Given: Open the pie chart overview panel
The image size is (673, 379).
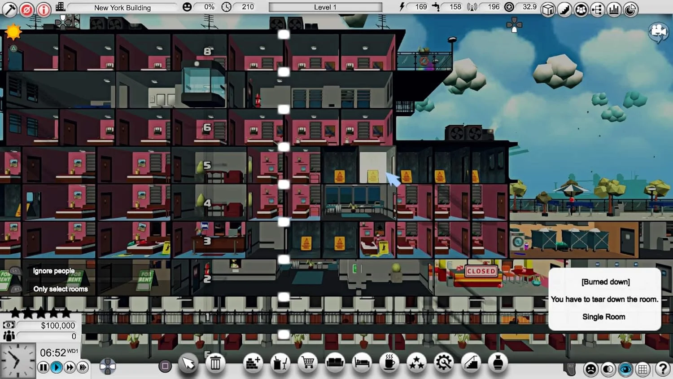Looking at the screenshot, I should [x=630, y=9].
